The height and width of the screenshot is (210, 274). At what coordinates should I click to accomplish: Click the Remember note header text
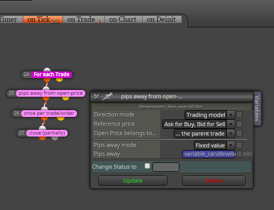[x=171, y=107]
